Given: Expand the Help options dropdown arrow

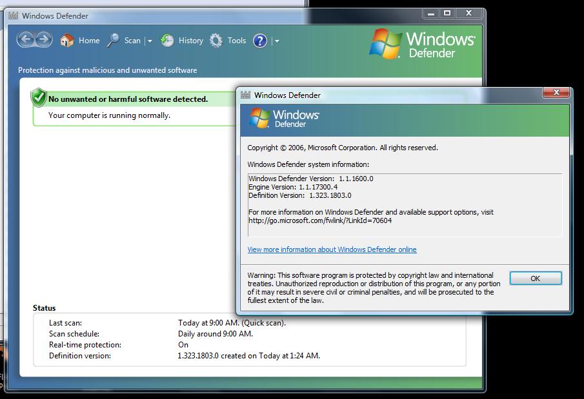Looking at the screenshot, I should (277, 41).
